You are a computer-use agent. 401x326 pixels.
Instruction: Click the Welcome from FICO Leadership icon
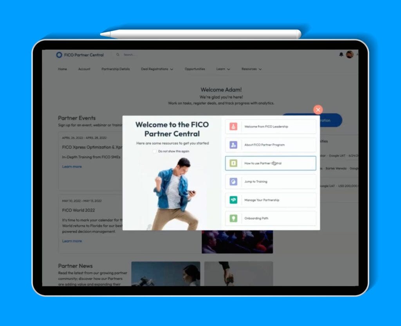pyautogui.click(x=233, y=126)
